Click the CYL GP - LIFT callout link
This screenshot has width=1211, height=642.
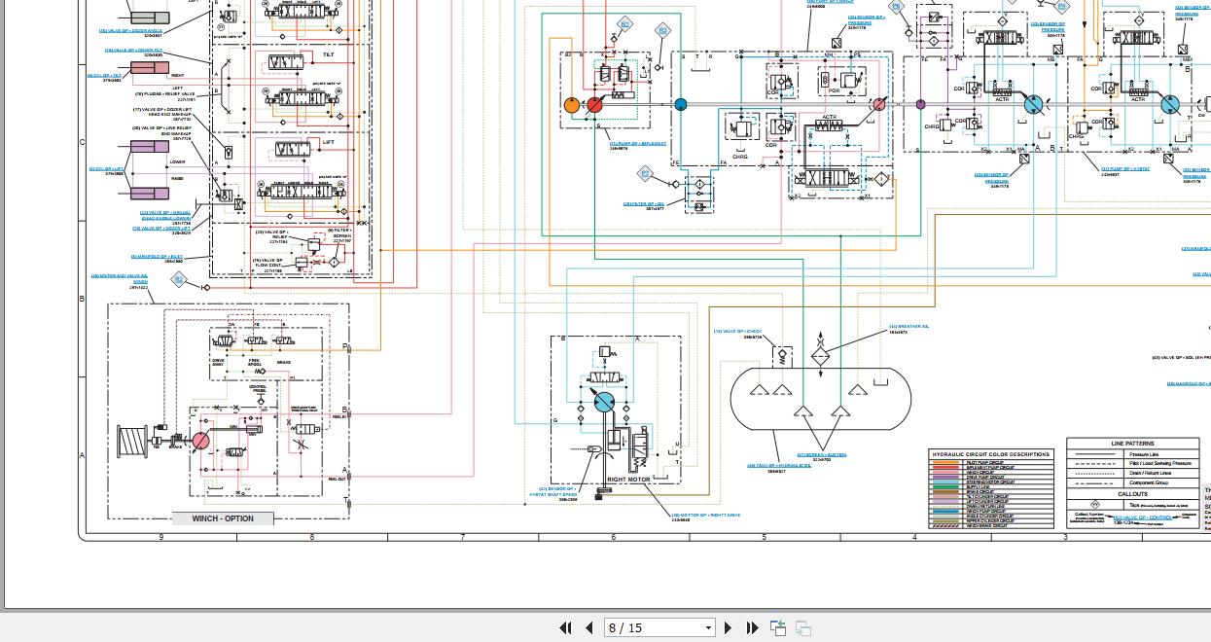click(x=107, y=169)
